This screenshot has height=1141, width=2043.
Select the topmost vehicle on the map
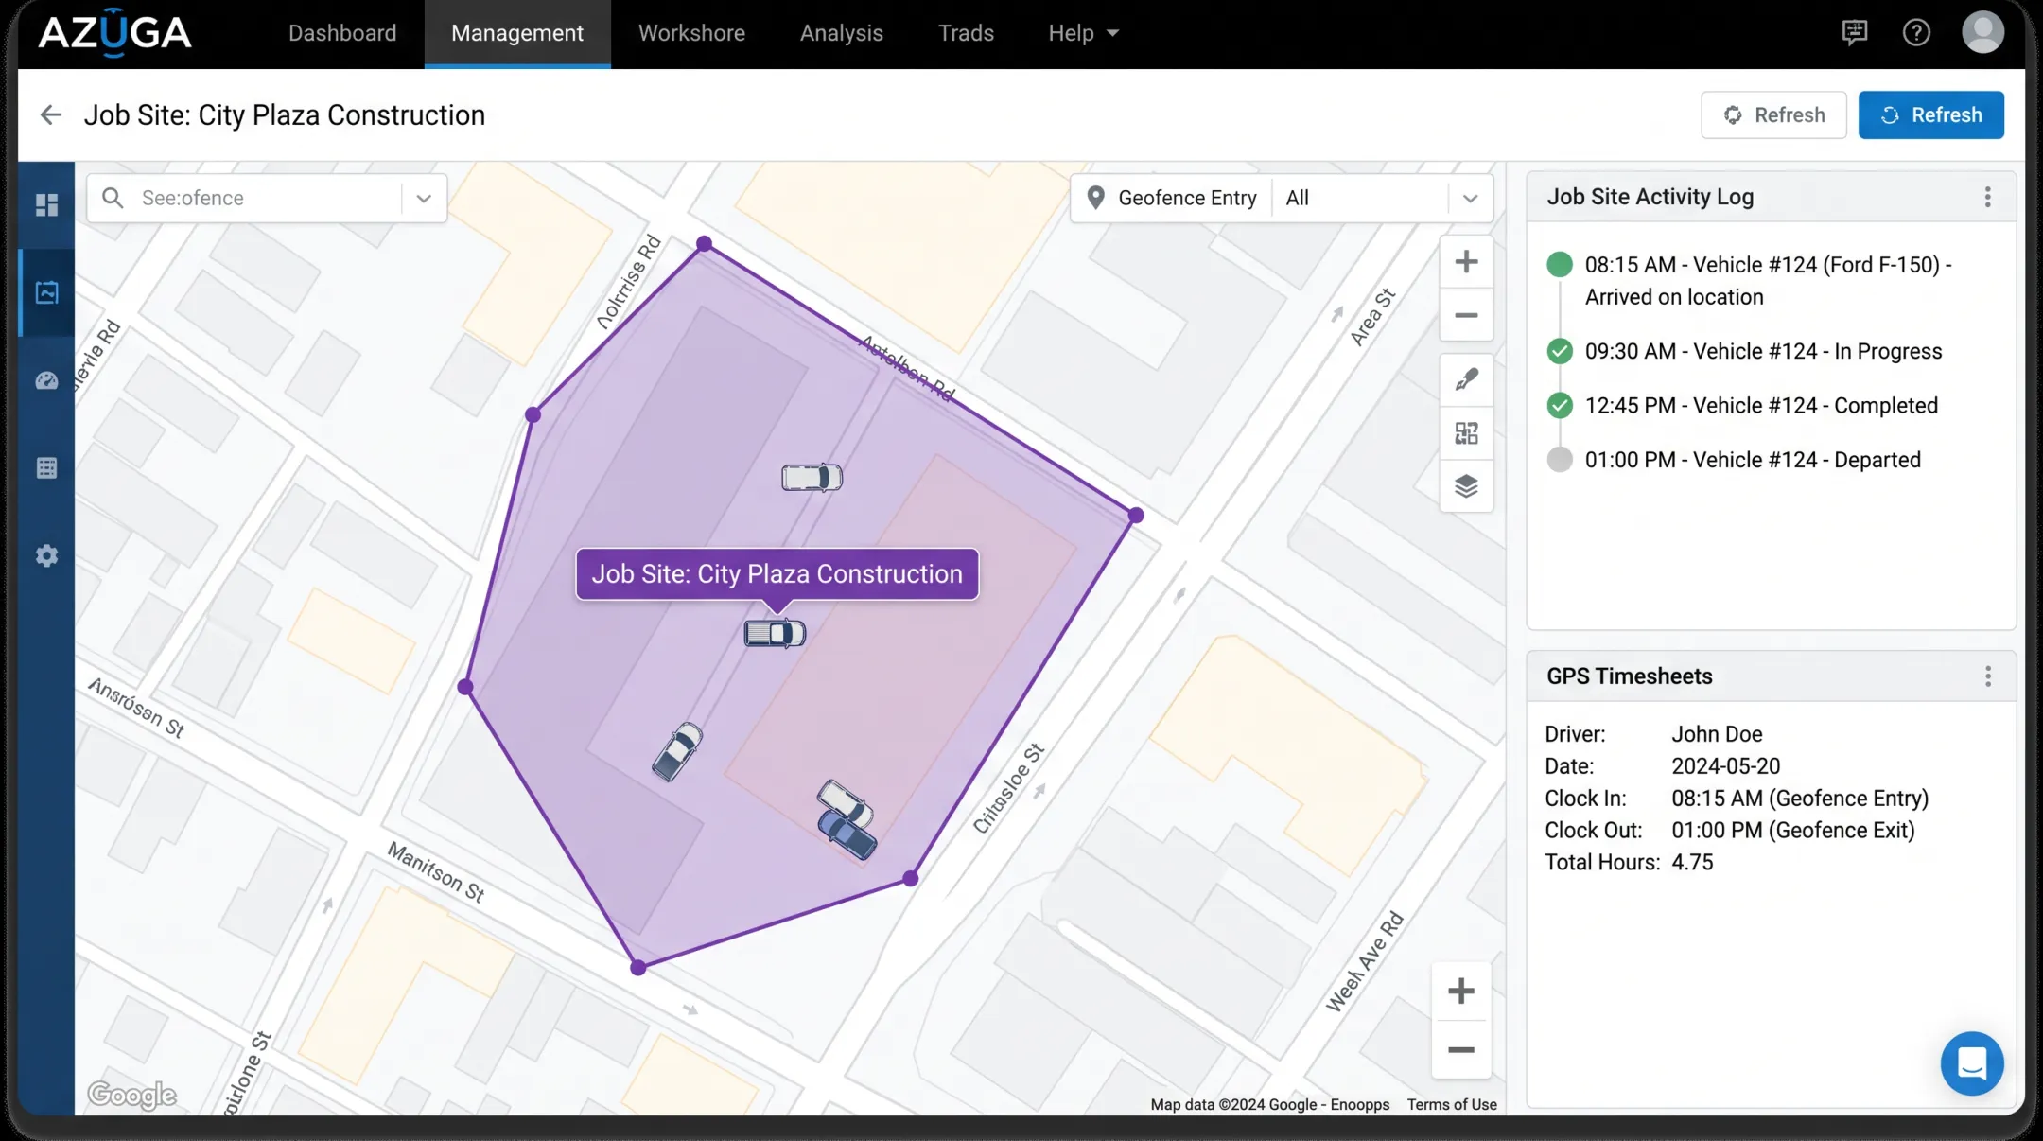coord(812,478)
